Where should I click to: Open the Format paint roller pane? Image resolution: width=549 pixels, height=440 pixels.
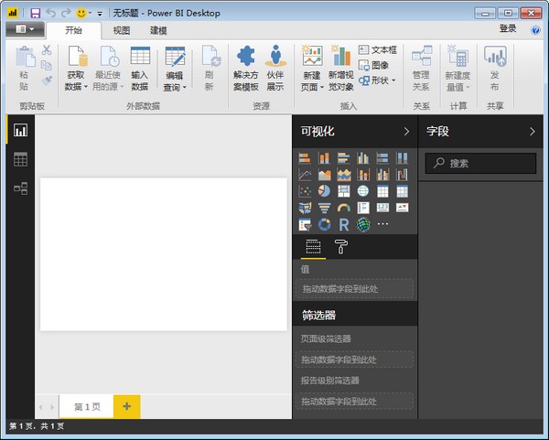[x=340, y=246]
